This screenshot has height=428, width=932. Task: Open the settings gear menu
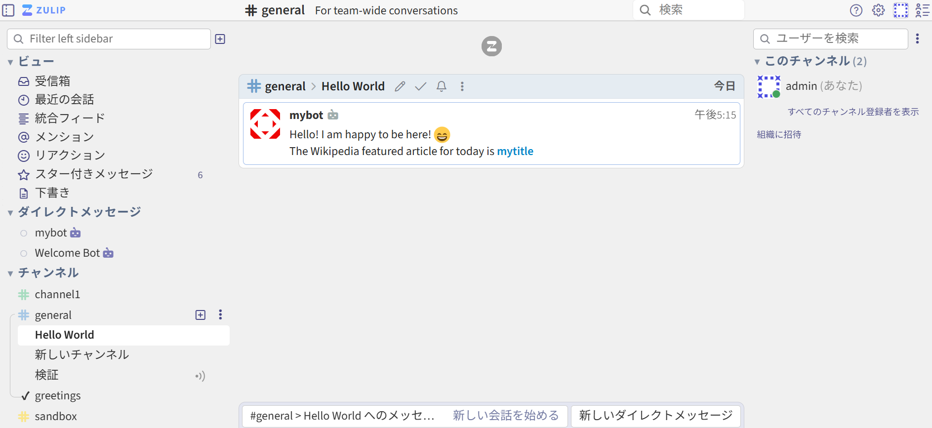(x=878, y=10)
